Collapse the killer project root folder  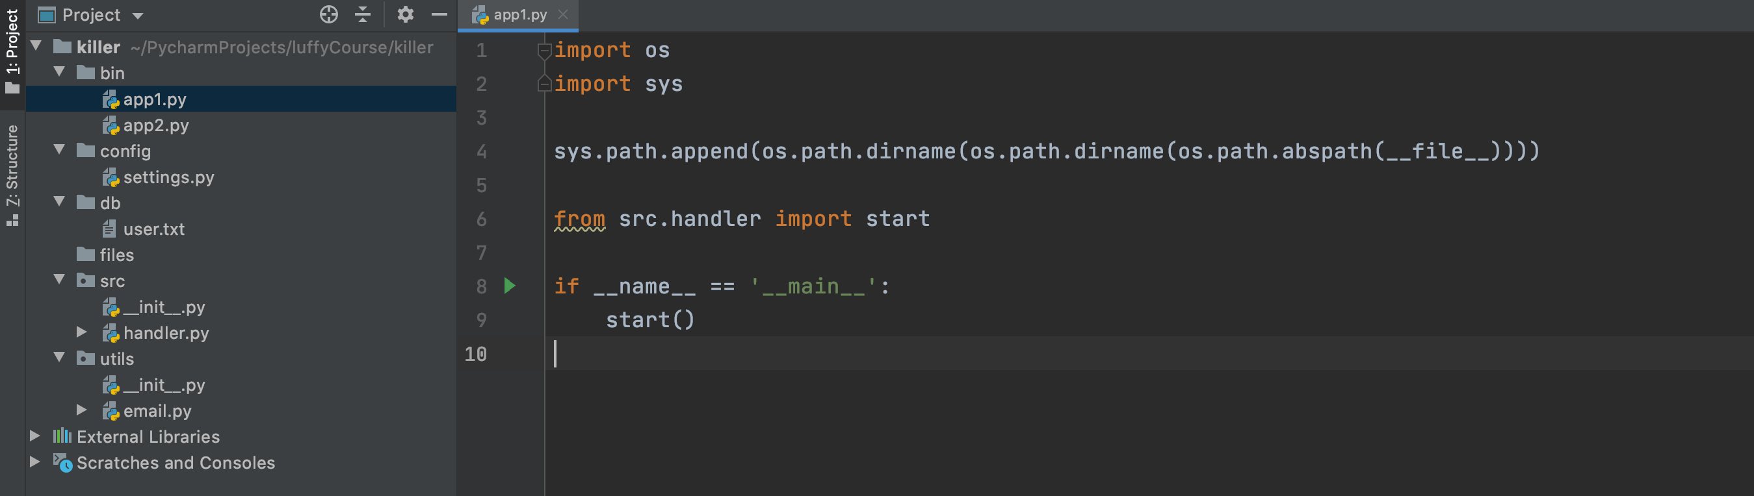(37, 46)
